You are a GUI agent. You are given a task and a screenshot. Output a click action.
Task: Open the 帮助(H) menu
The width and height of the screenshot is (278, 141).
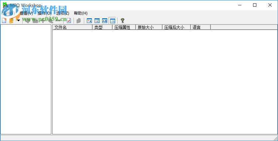coord(81,13)
